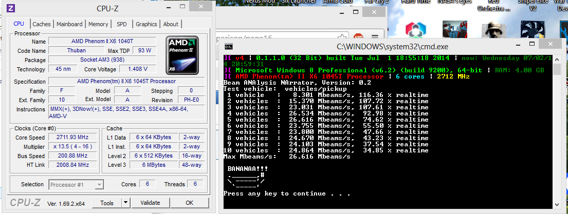Screen dimensions: 568x214
Task: Click the Tools button
Action: pos(107,203)
